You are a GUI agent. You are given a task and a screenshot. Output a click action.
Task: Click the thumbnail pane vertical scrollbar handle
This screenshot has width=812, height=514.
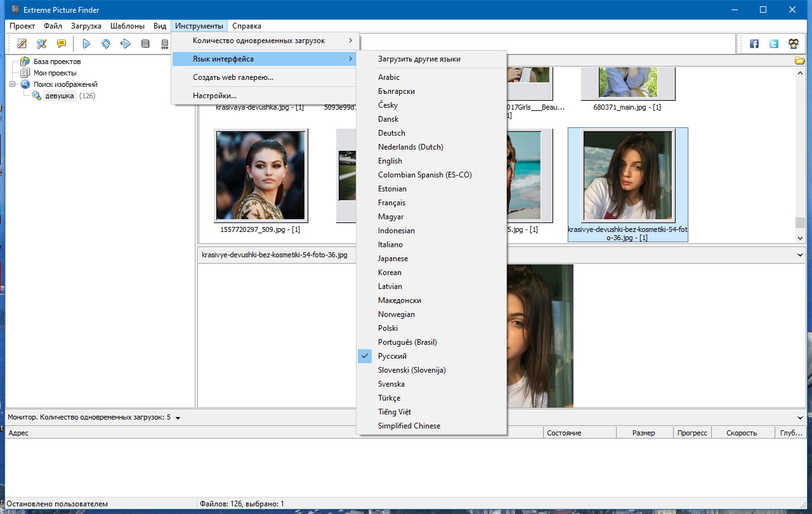pos(800,222)
